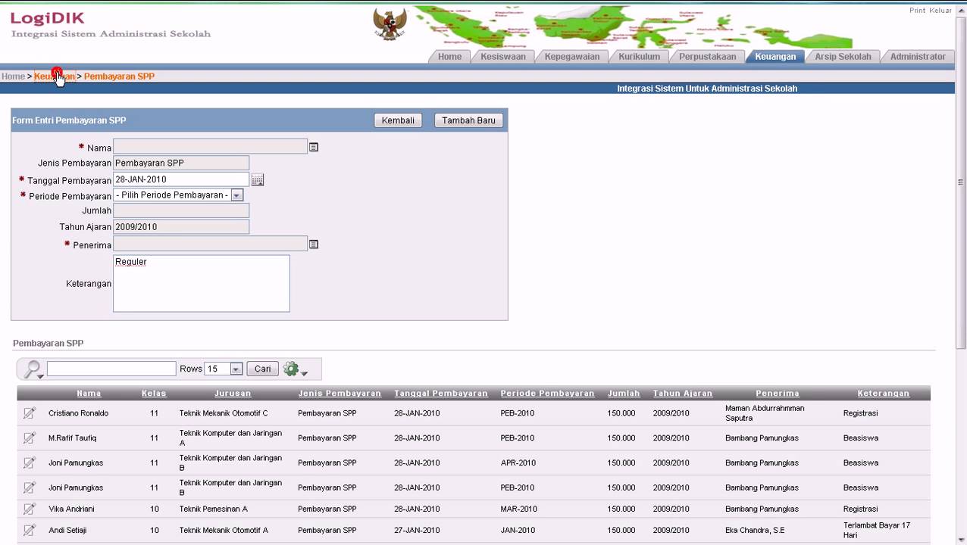Click the Tanggal Pembayaran date field

[x=181, y=179]
